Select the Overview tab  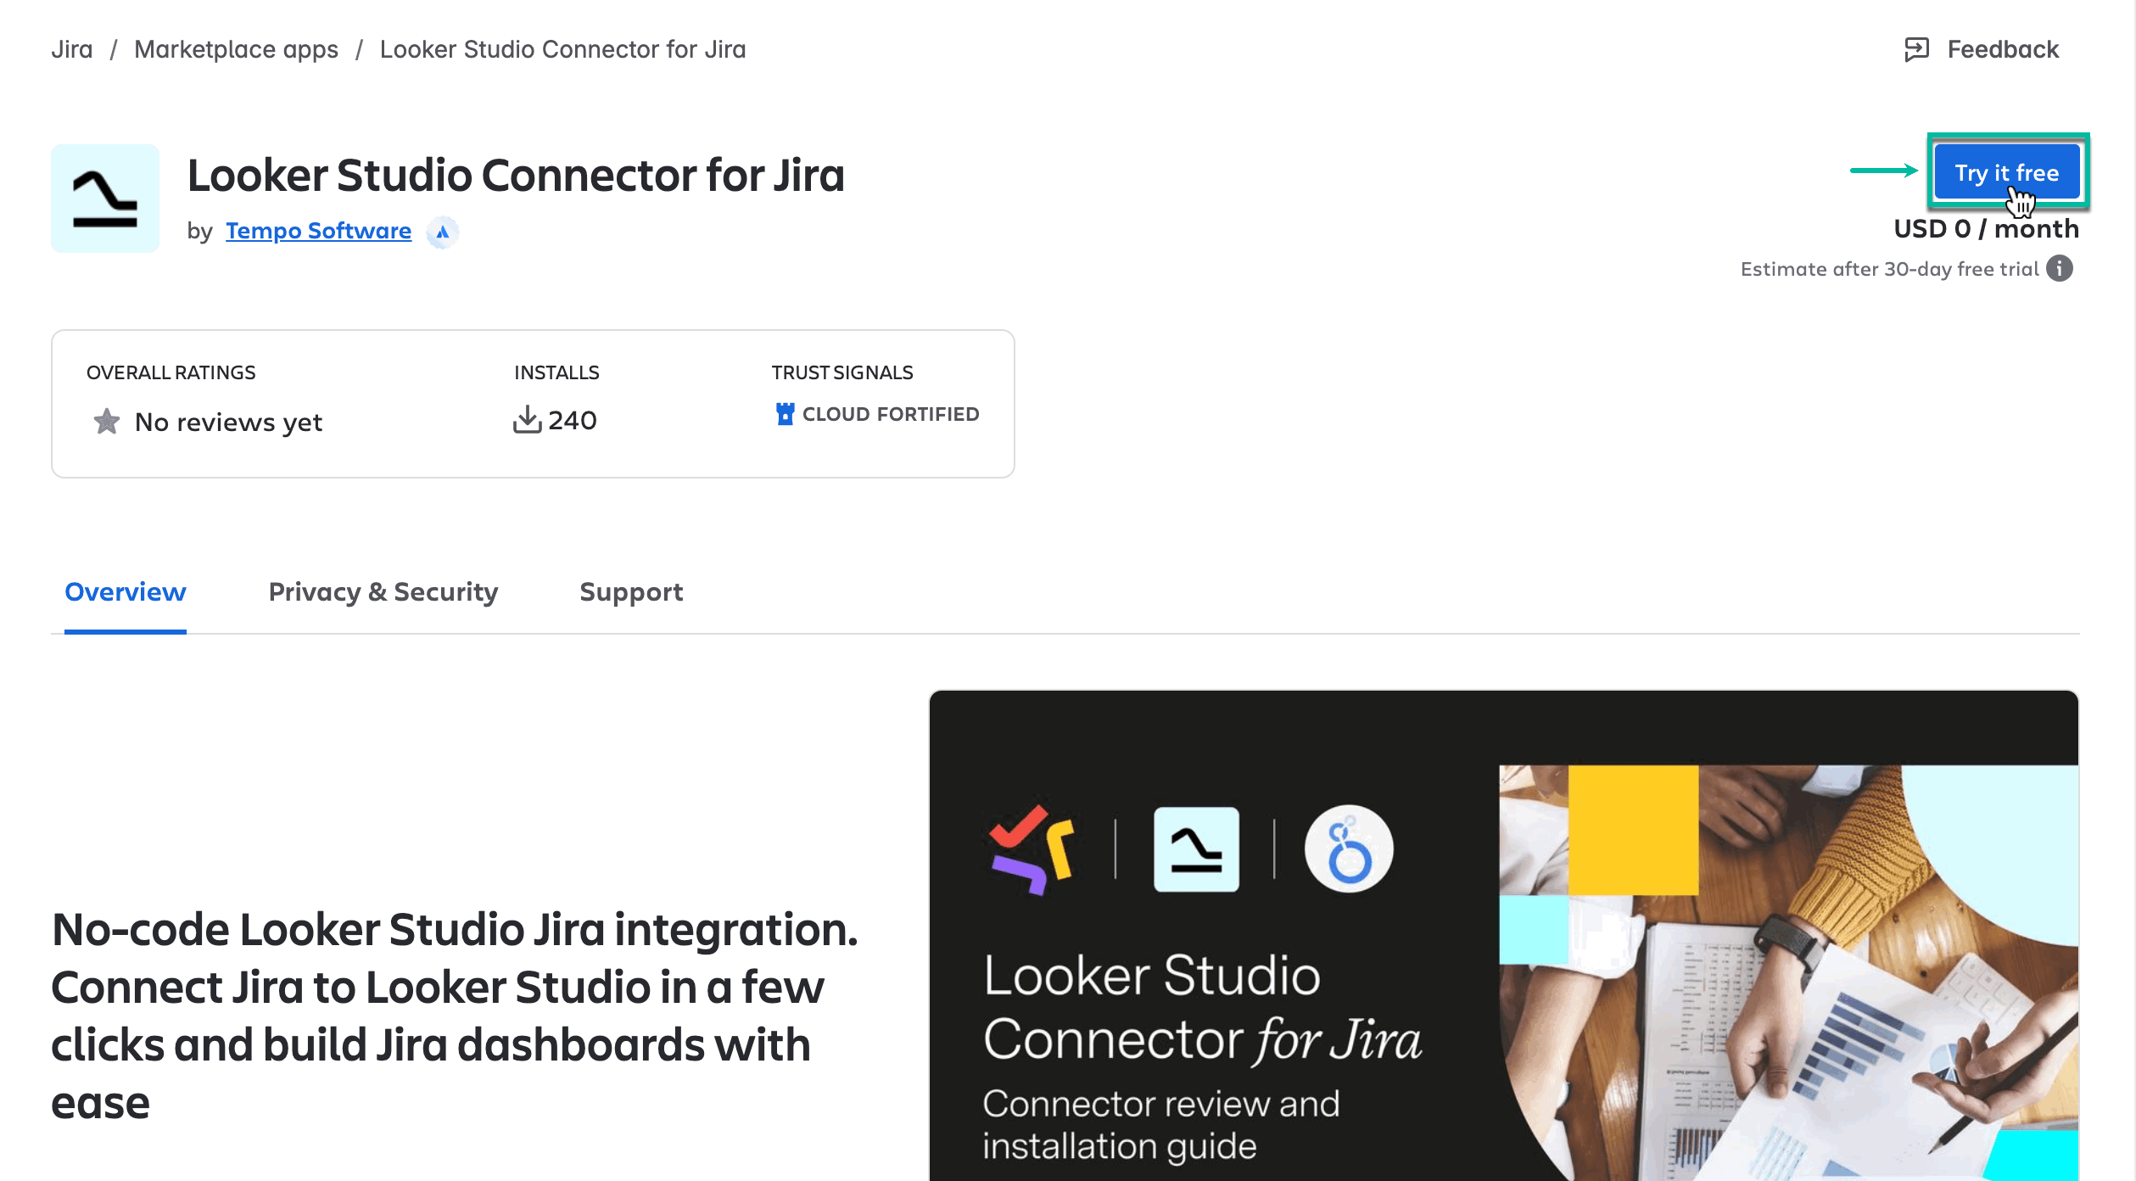point(124,592)
